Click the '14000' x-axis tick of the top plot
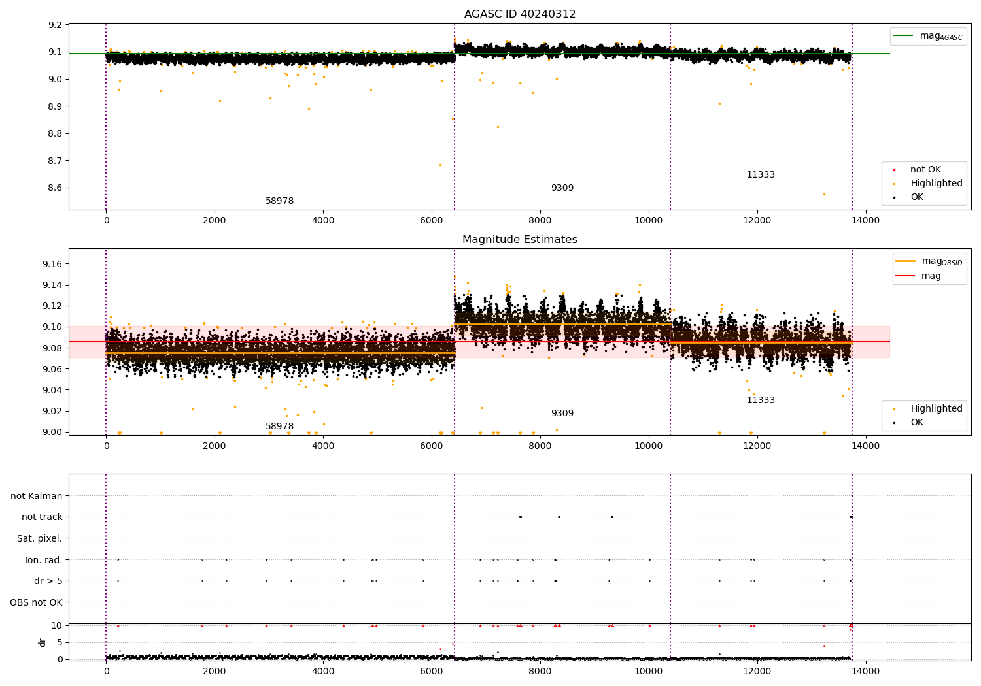Screen dimensions: 981x686 click(866, 221)
